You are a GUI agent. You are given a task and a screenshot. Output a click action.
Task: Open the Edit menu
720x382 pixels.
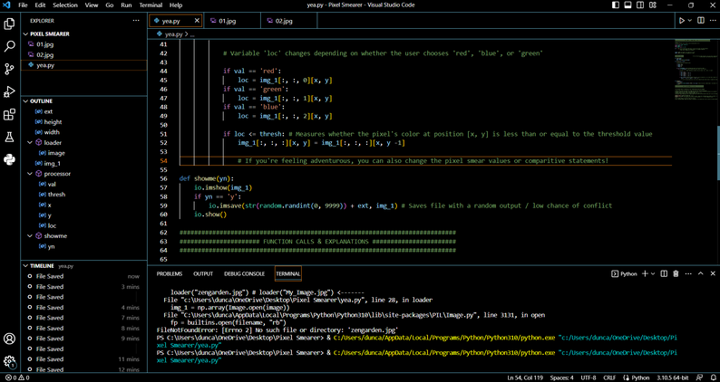click(40, 5)
